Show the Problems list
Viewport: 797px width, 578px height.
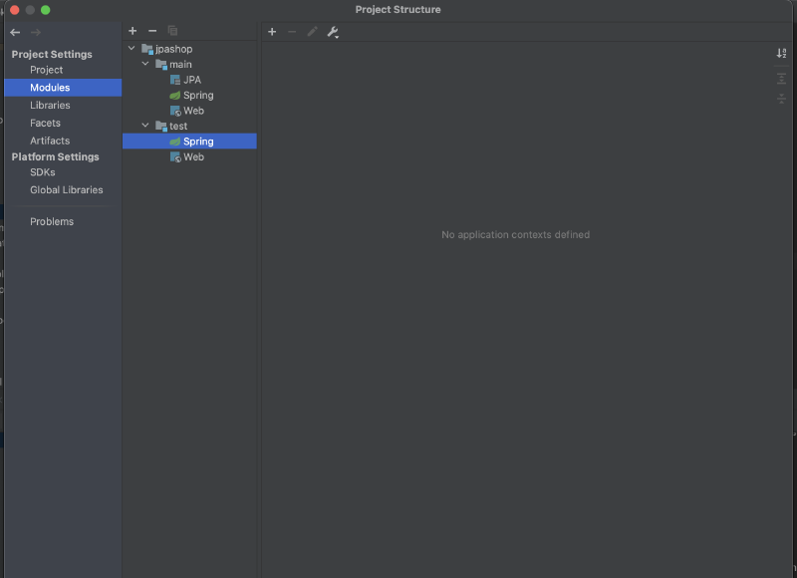pyautogui.click(x=52, y=221)
